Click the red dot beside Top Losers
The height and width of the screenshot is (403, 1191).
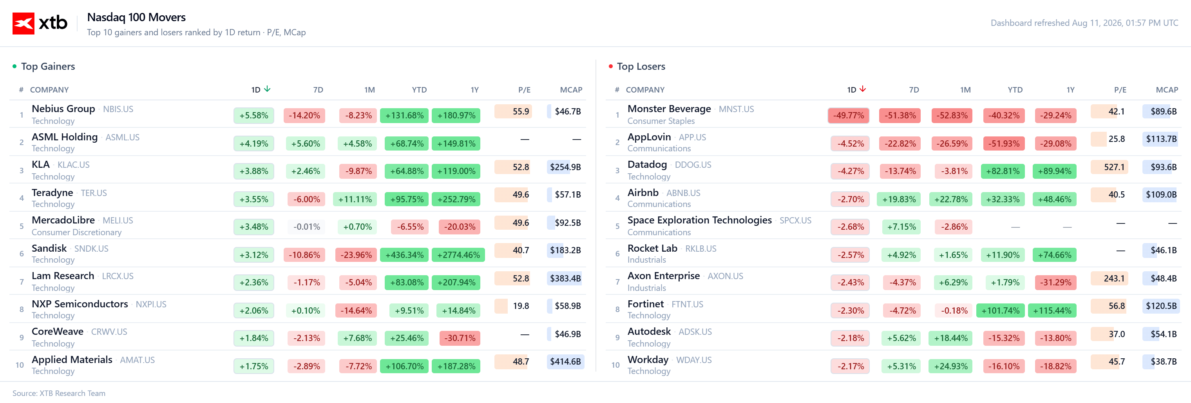coord(610,66)
